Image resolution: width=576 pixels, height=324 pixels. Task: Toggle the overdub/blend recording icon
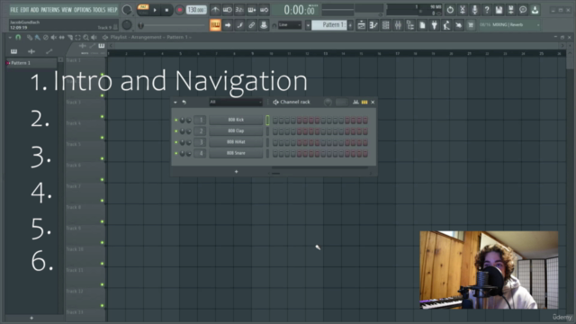[252, 10]
